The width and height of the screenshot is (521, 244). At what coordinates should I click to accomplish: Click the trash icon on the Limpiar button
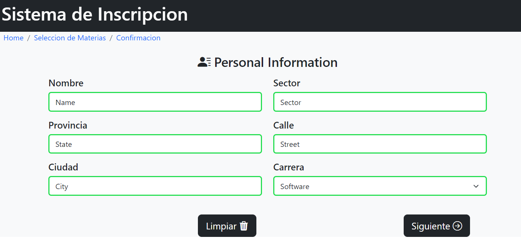tap(244, 226)
